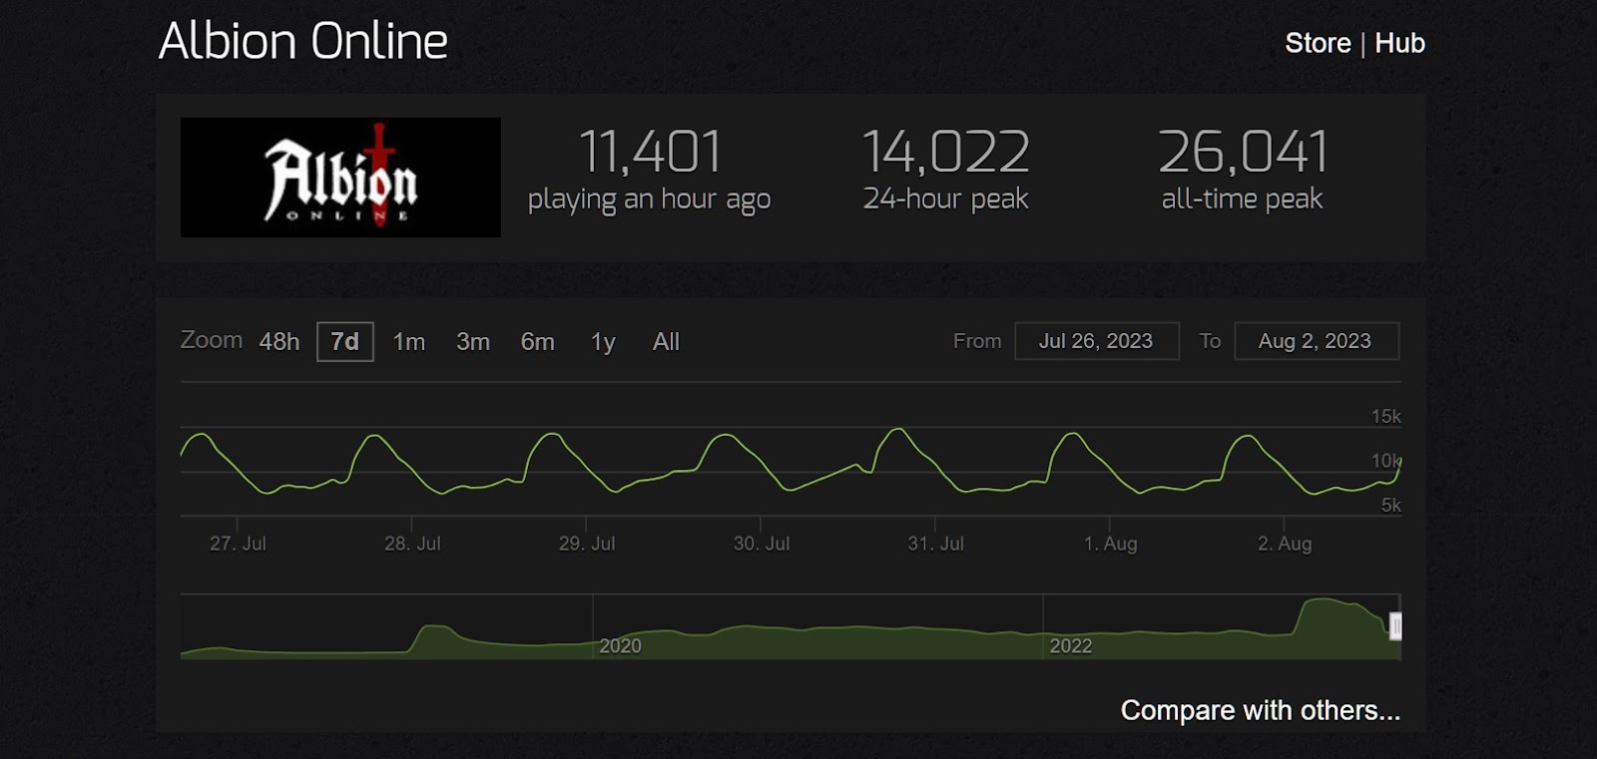
Task: Click the 14,022 24-hour peak value
Action: [x=945, y=152]
